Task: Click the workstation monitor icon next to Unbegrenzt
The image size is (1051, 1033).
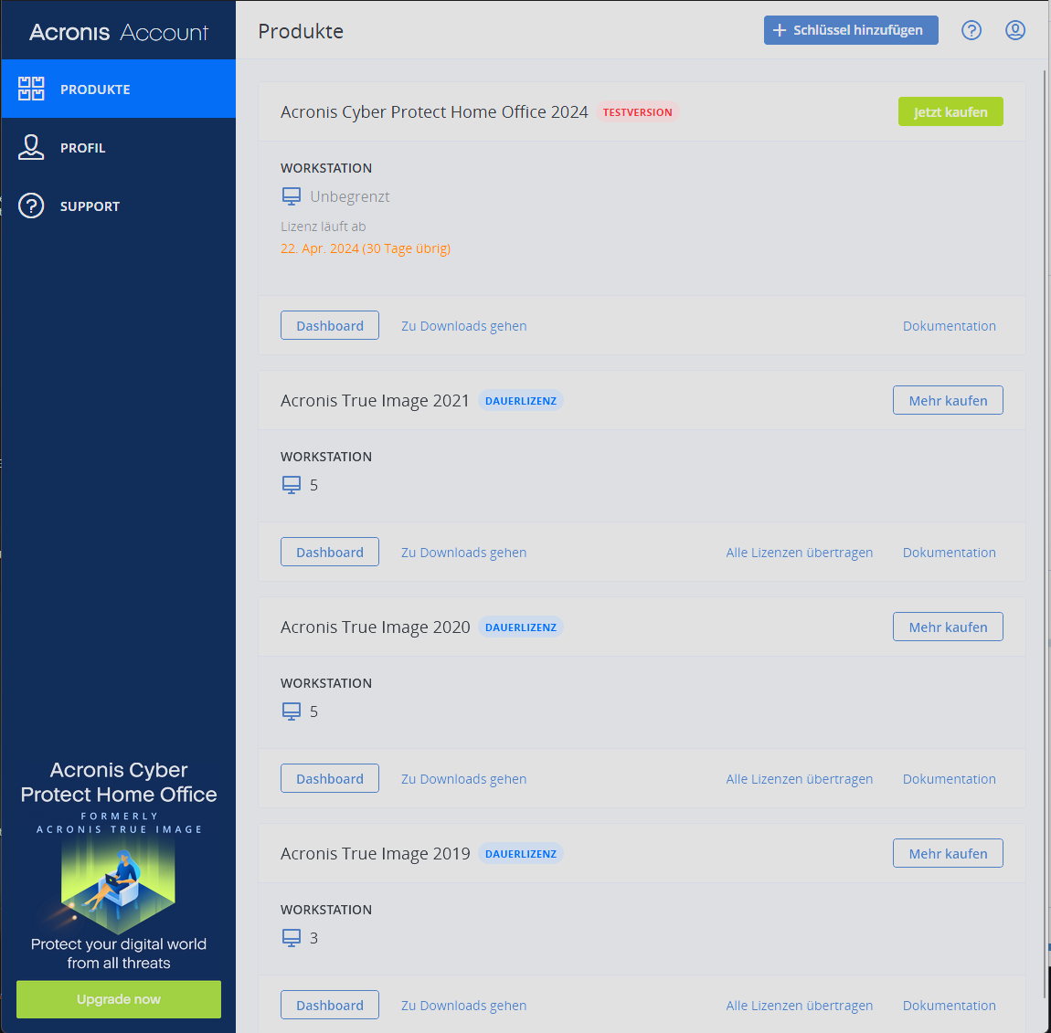Action: click(291, 196)
